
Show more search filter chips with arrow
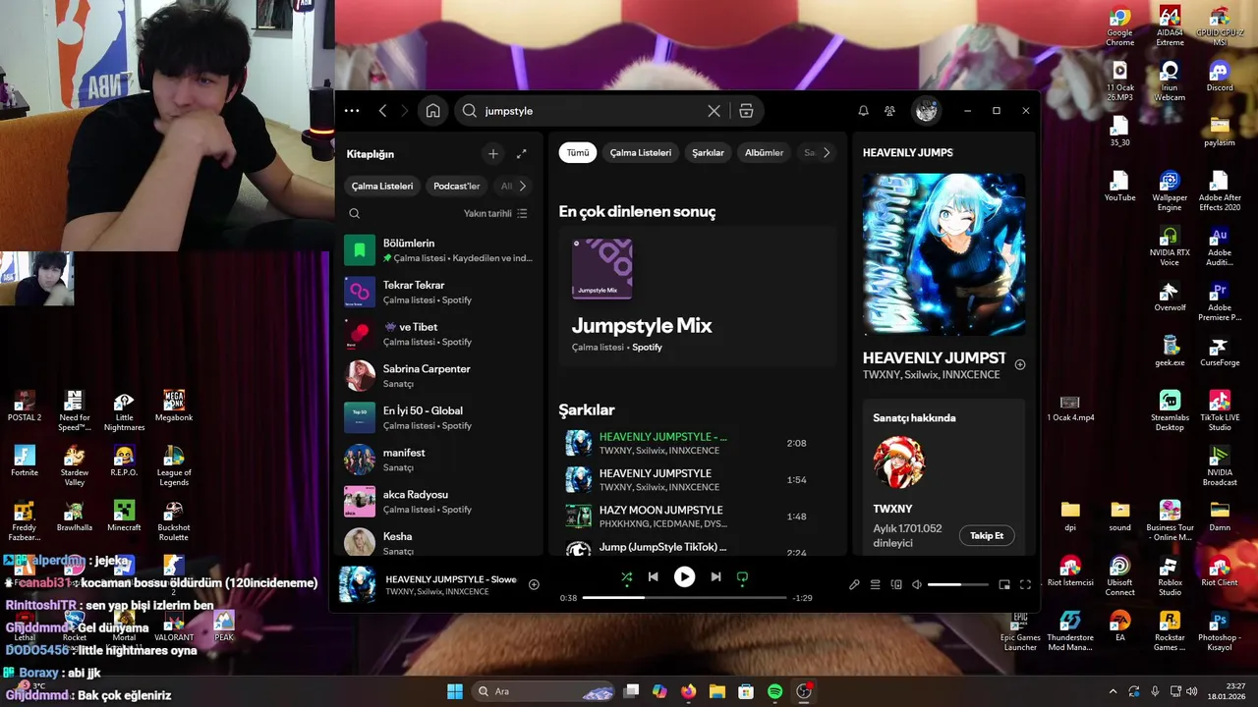click(x=826, y=152)
